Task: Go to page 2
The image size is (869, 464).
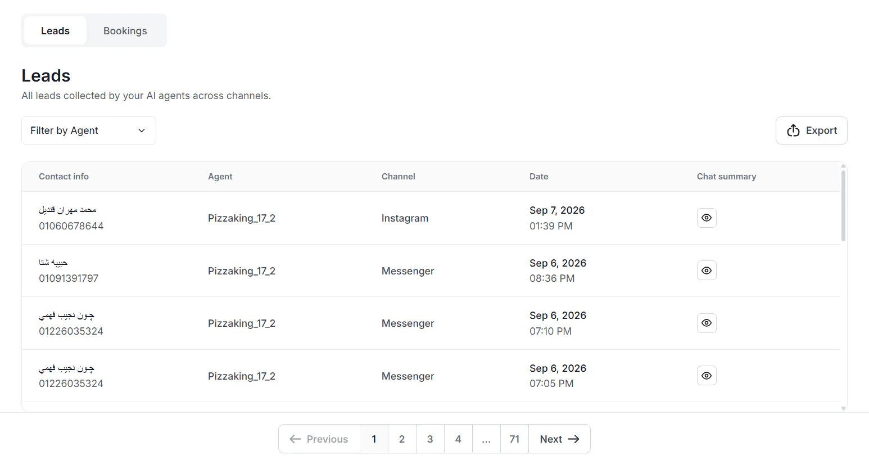Action: (402, 439)
